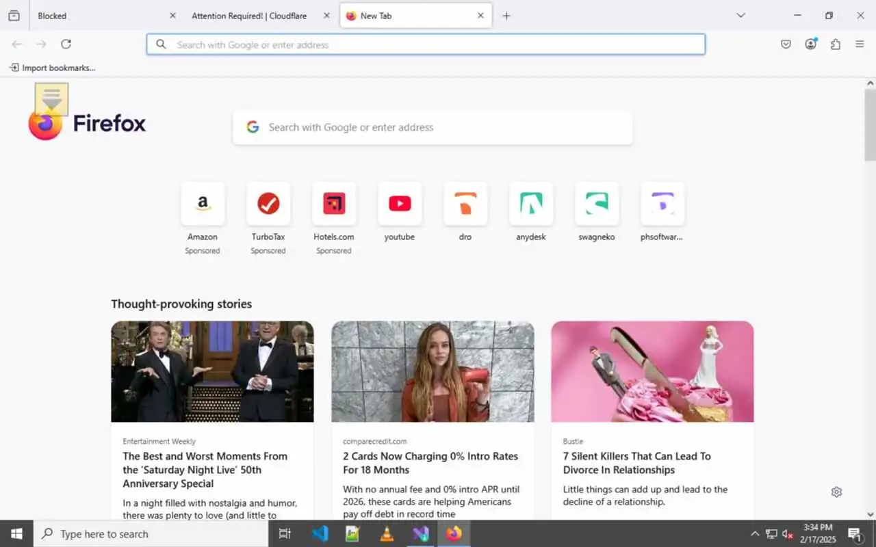Click scrollbar down arrow
Image resolution: width=876 pixels, height=547 pixels.
click(870, 514)
